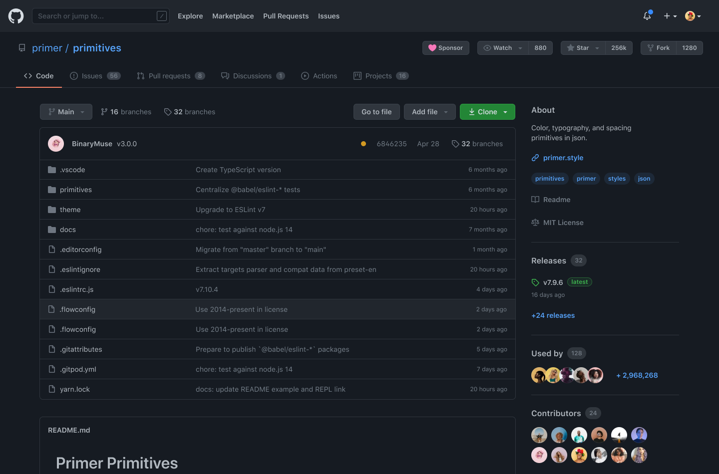Open Pull Requests in top navigation
The height and width of the screenshot is (474, 719).
click(286, 16)
